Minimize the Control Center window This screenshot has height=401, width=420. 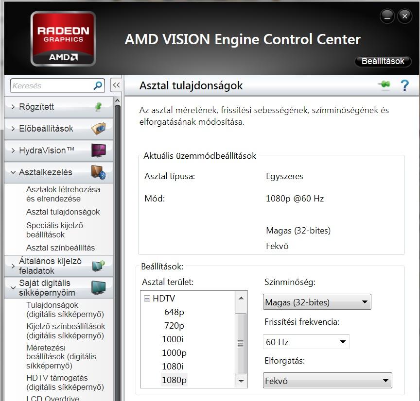pos(387,17)
